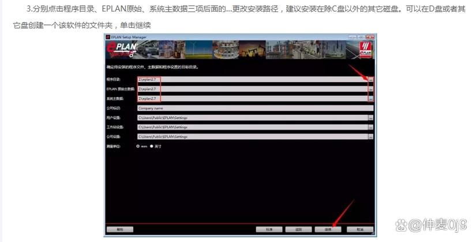Maximize the EPLAN Setup Manager window
476x242 pixels.
point(361,37)
